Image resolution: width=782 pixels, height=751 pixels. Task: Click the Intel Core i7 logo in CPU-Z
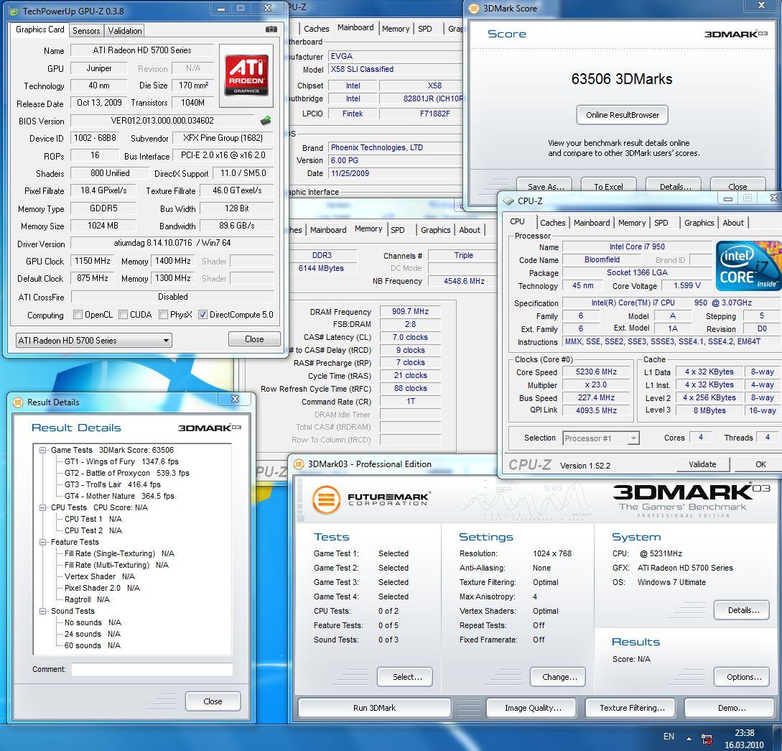[748, 266]
